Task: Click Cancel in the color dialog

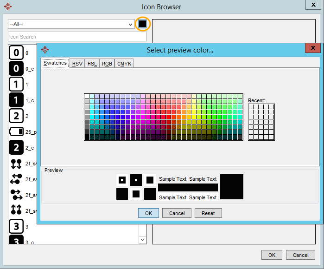Action: pyautogui.click(x=177, y=213)
